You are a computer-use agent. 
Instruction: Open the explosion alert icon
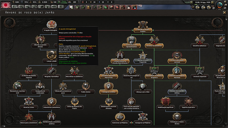tap(128, 7)
